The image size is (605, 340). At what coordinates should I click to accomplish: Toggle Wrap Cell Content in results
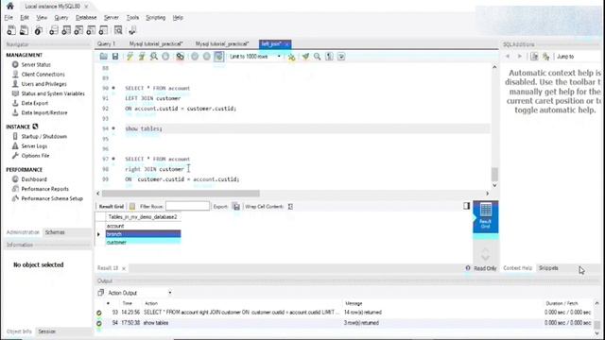point(290,207)
